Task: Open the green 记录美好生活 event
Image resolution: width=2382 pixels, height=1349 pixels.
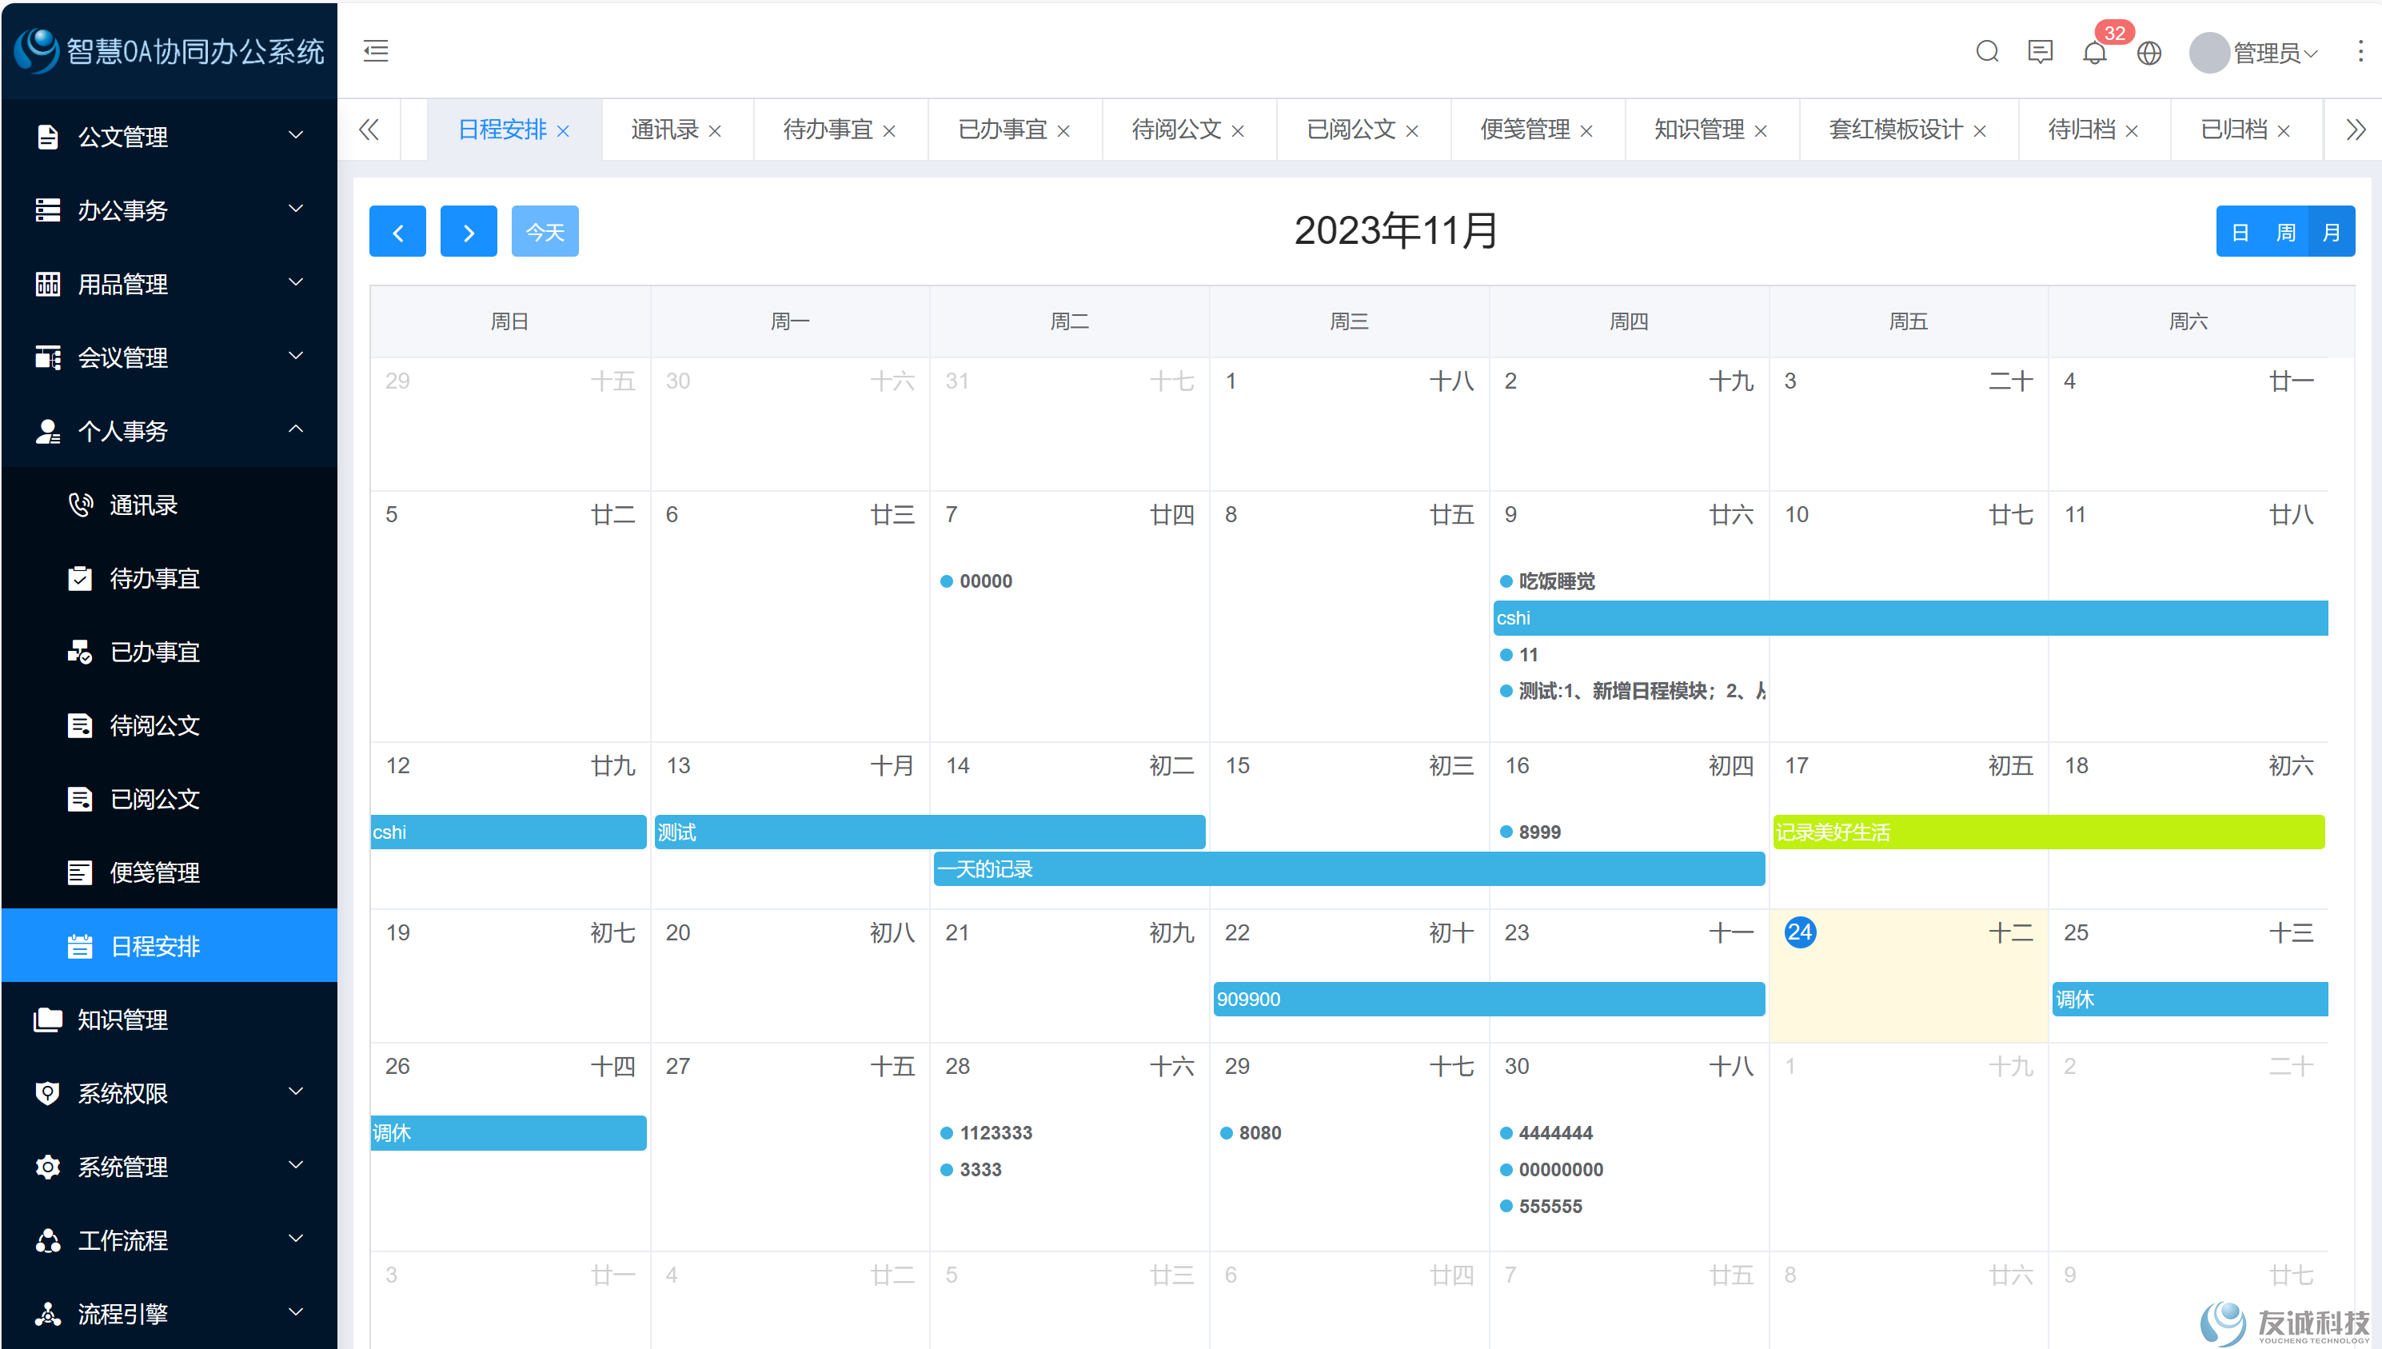Action: click(2048, 832)
